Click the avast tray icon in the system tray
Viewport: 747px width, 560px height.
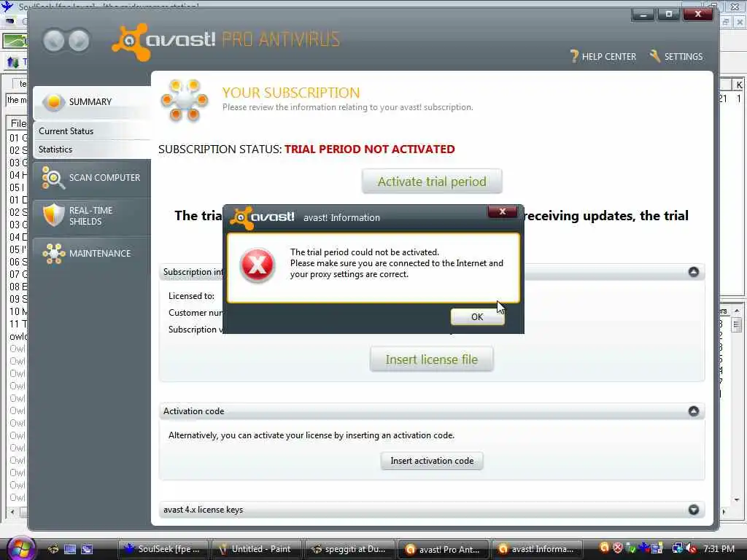[x=604, y=548]
